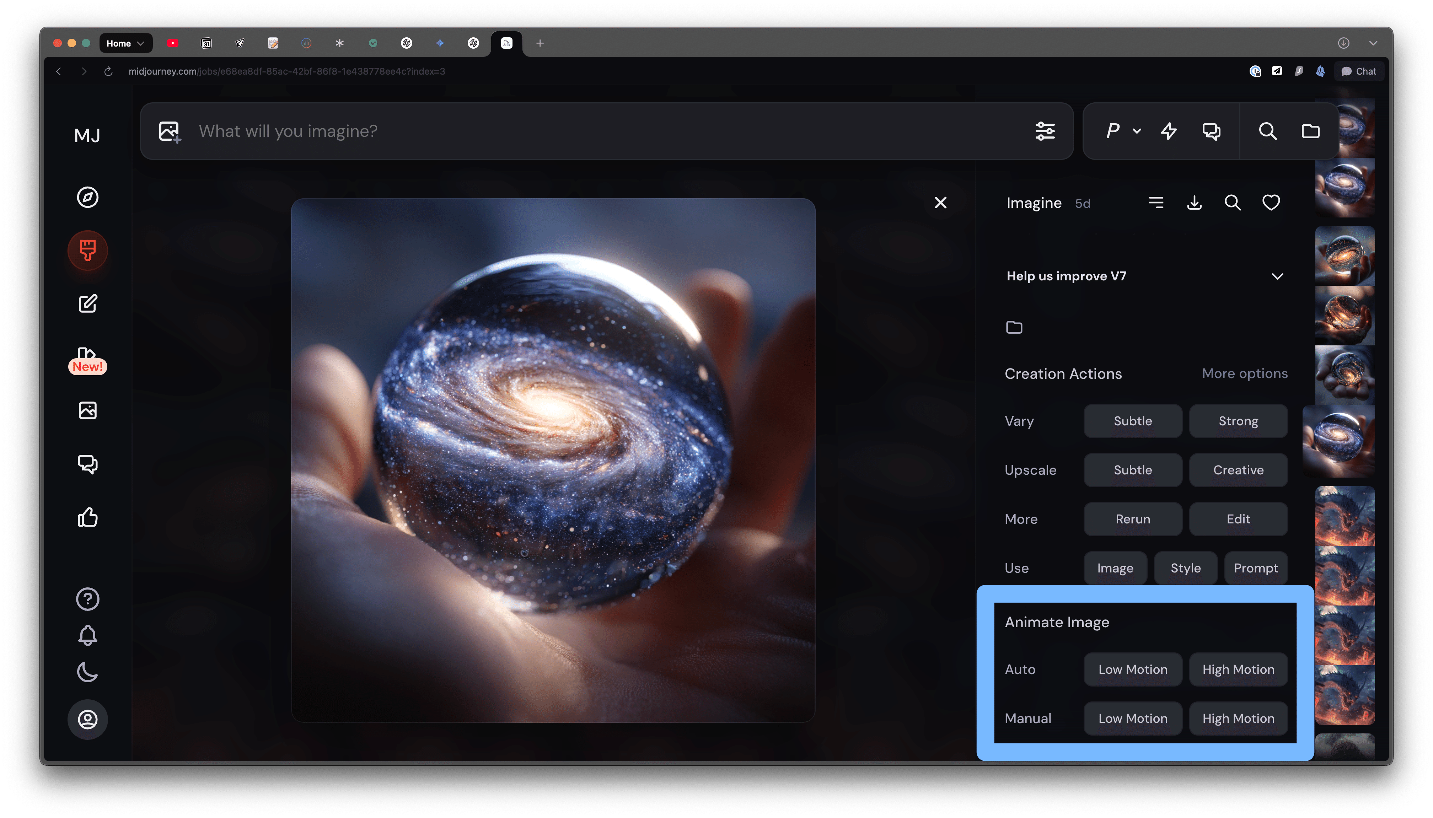Click add-image icon in the prompt bar
This screenshot has width=1433, height=818.
point(169,131)
